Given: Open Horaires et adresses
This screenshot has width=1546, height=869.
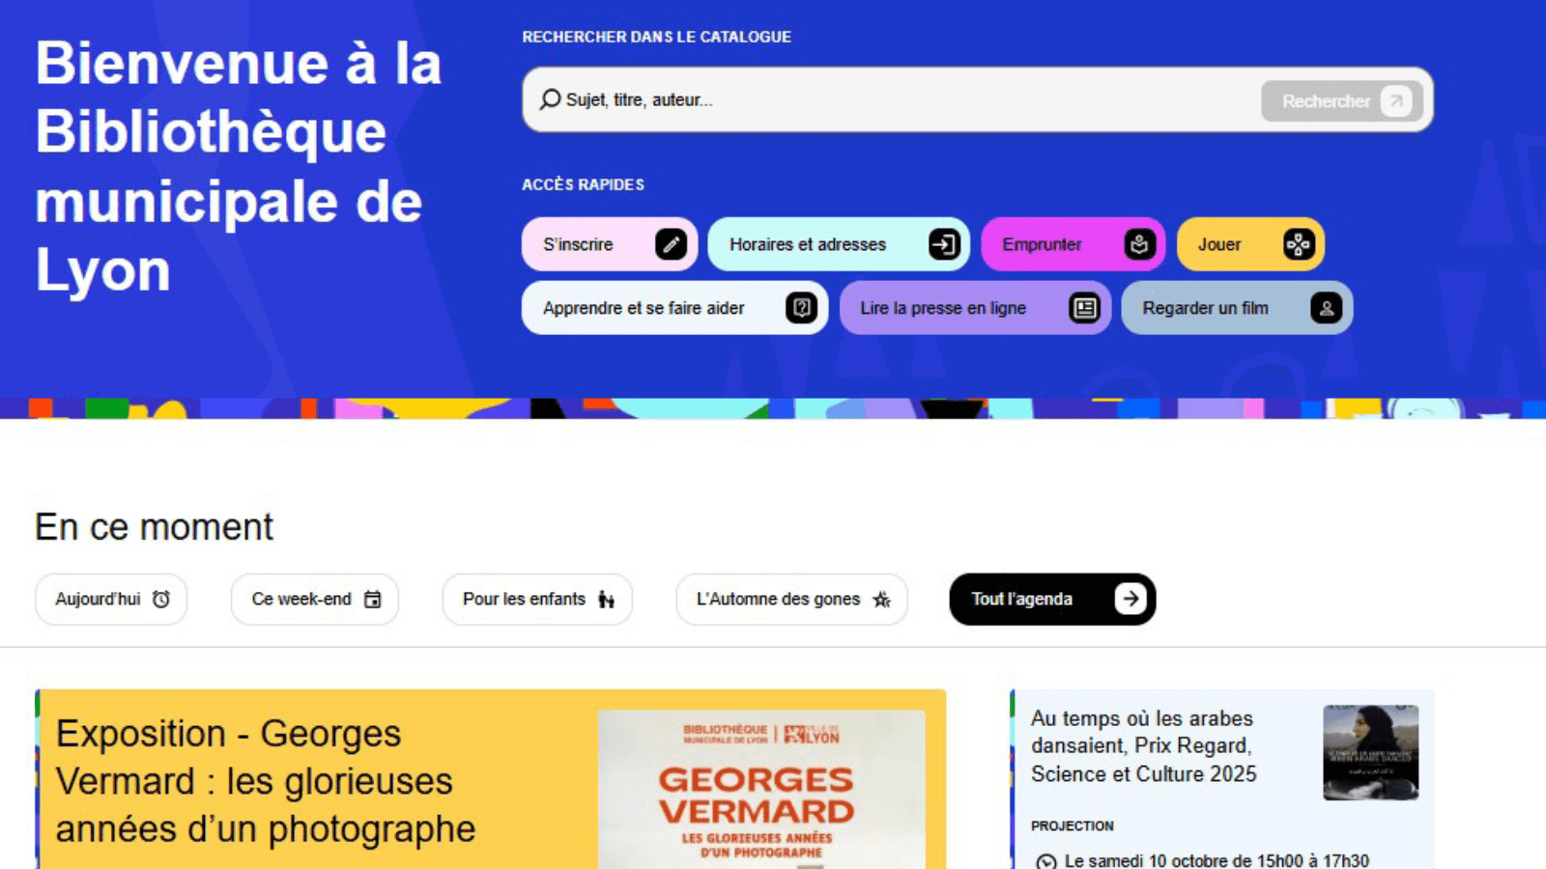Looking at the screenshot, I should coord(839,244).
